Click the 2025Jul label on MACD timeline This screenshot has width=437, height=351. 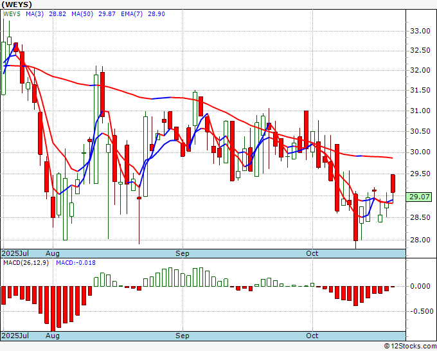coord(15,336)
